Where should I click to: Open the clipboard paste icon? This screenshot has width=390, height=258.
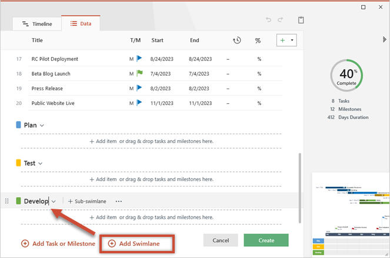tap(301, 20)
